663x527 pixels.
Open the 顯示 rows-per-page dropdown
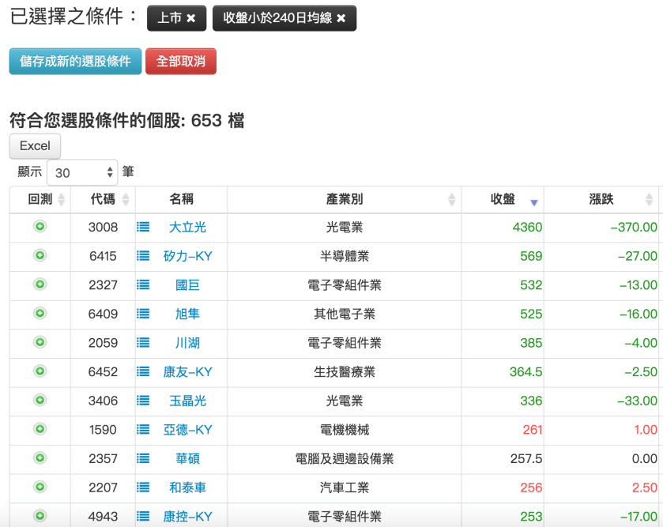pos(82,172)
